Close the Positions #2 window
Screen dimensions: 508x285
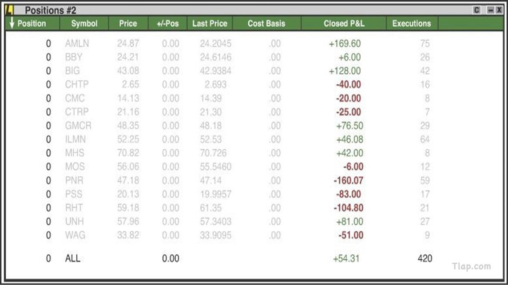coord(499,10)
